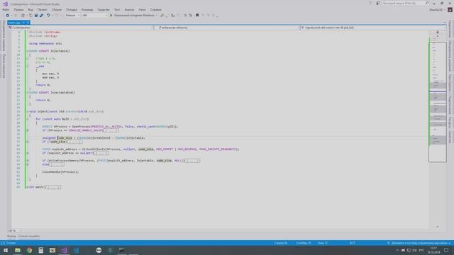Screen dimensions: 454x255
Task: Open the Вывод panel tab
Action: [x=11, y=236]
